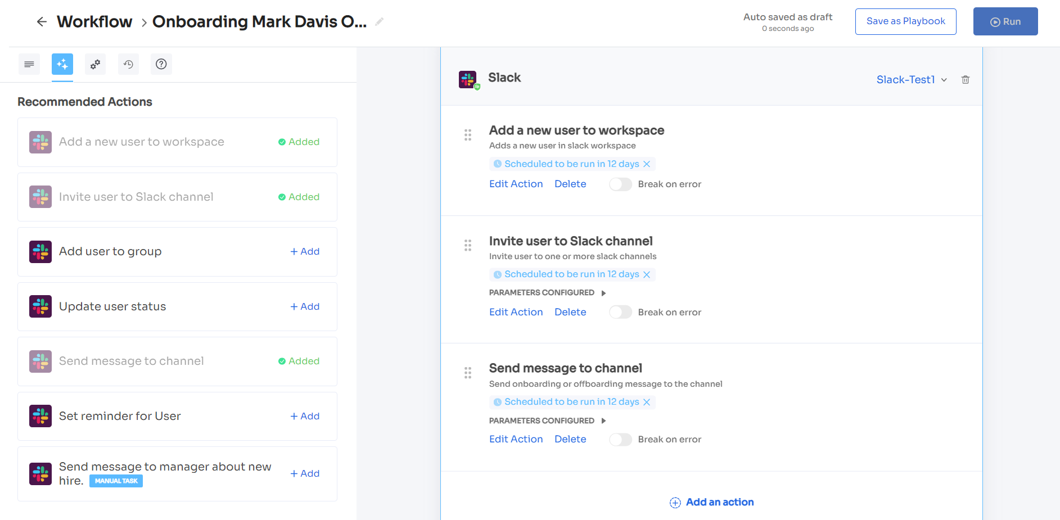This screenshot has width=1060, height=520.
Task: Click the MANUAL TASK badge
Action: (116, 481)
